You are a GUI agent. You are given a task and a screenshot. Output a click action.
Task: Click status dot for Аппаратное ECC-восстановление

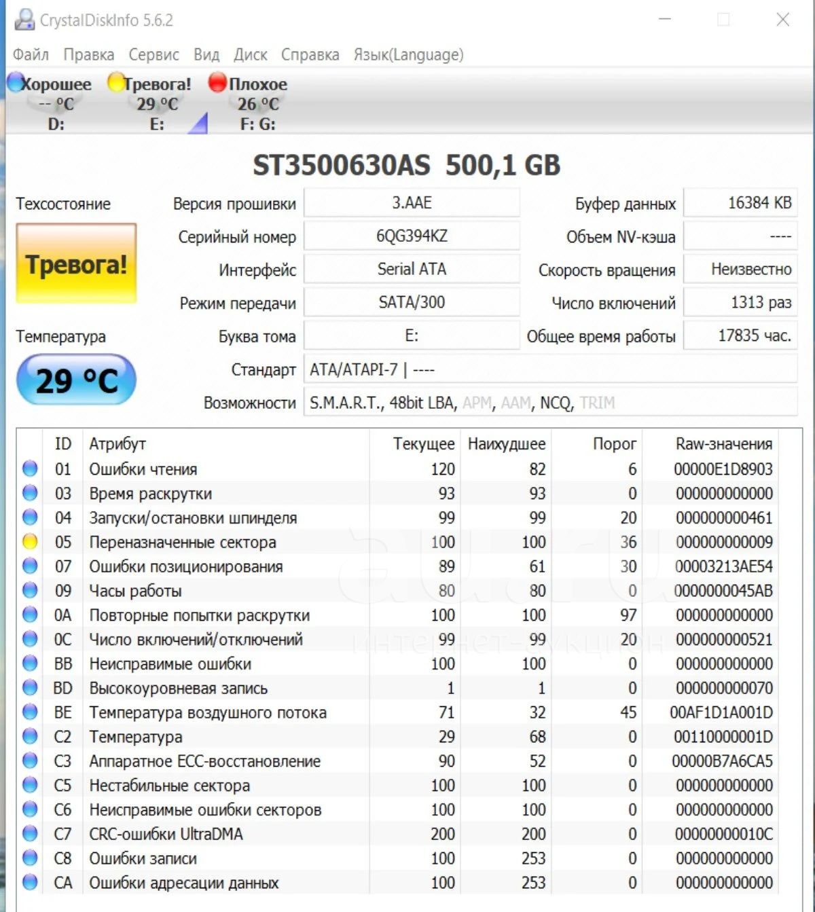[30, 761]
